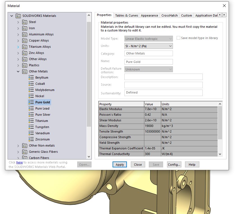Expand the Zinc Alloys category
Viewport: 235px width, 214px height.
pyautogui.click(x=18, y=53)
